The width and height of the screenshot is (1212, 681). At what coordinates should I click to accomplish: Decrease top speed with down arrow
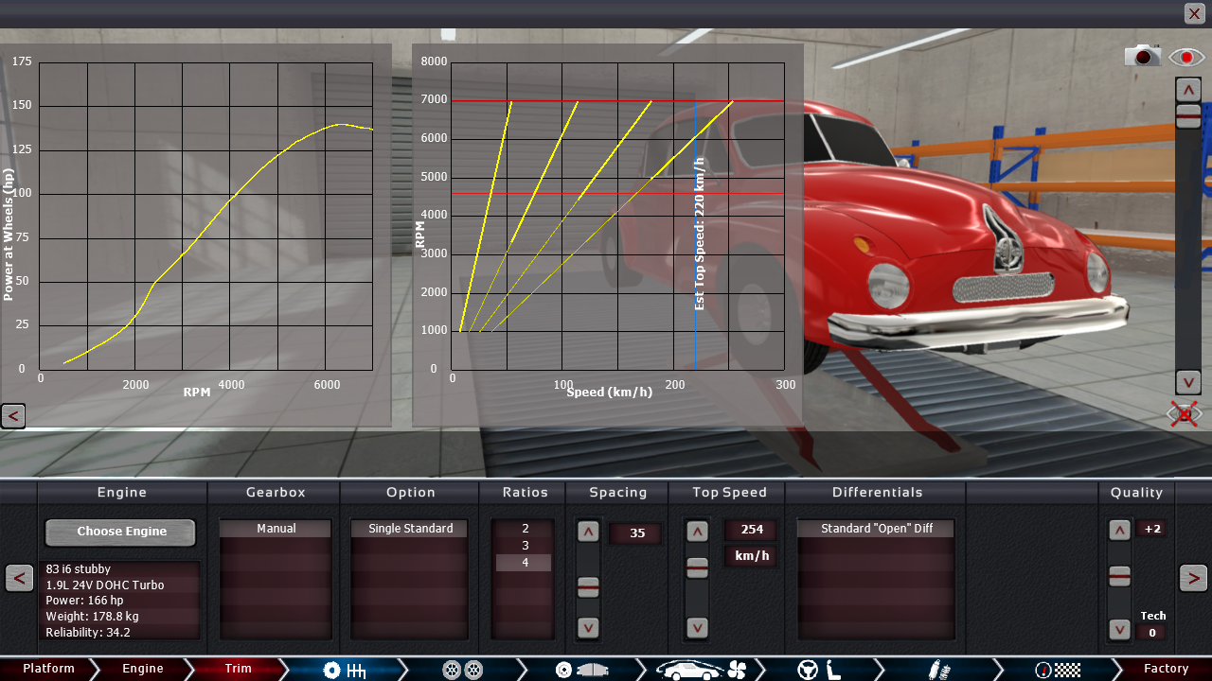(698, 627)
